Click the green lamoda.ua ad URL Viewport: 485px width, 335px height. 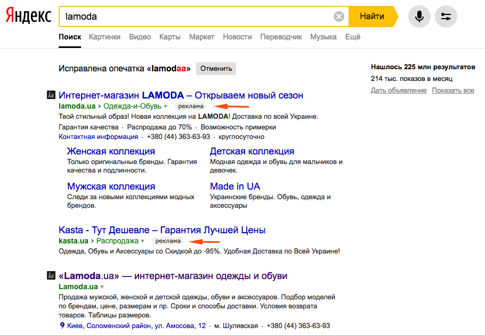click(77, 106)
